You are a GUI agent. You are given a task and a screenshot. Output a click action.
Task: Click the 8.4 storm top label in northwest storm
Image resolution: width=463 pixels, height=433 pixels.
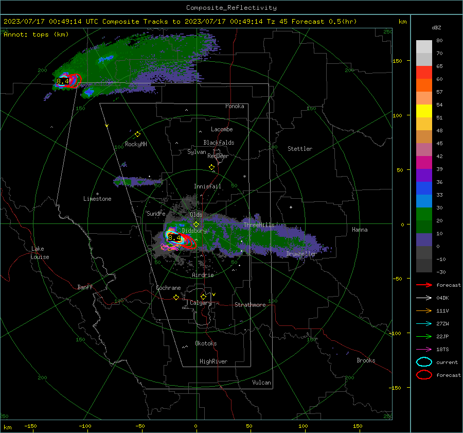point(63,81)
